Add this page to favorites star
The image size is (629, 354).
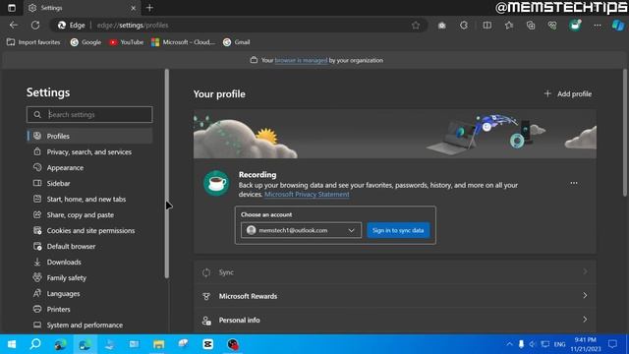pos(416,25)
